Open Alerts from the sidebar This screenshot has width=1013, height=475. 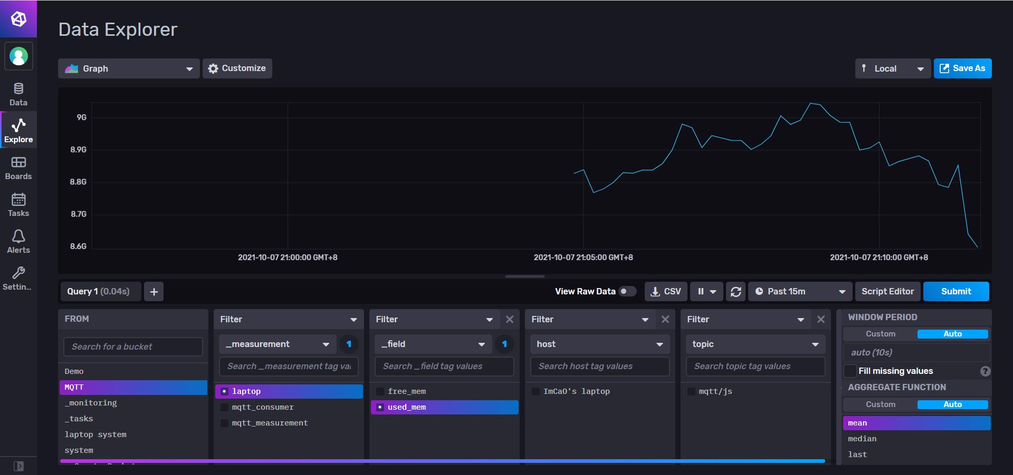coord(18,241)
